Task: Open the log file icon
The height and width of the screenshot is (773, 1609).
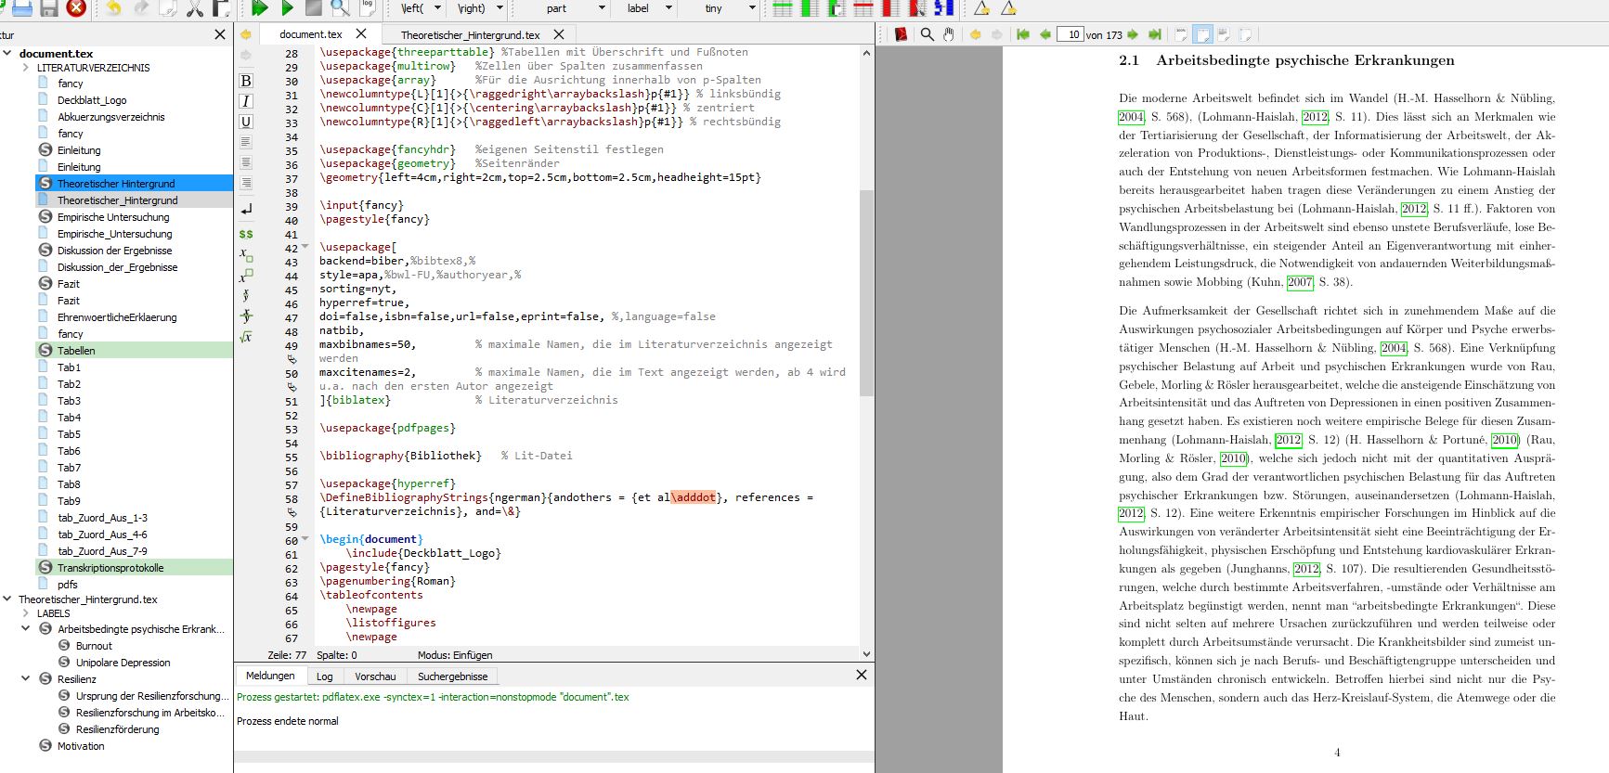Action: tap(368, 7)
